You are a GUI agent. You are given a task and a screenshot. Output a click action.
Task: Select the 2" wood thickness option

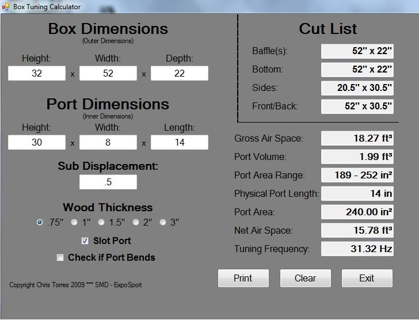(136, 222)
